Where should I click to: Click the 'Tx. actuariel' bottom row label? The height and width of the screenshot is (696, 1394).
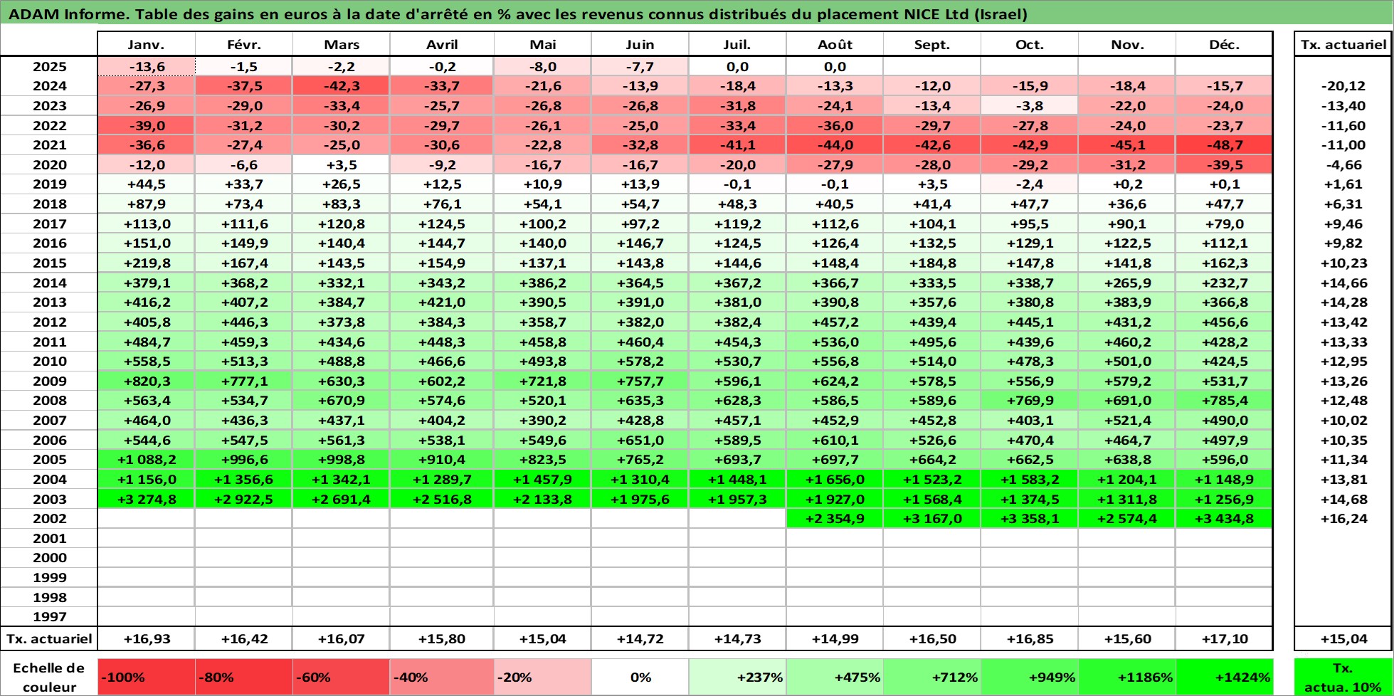(x=49, y=638)
